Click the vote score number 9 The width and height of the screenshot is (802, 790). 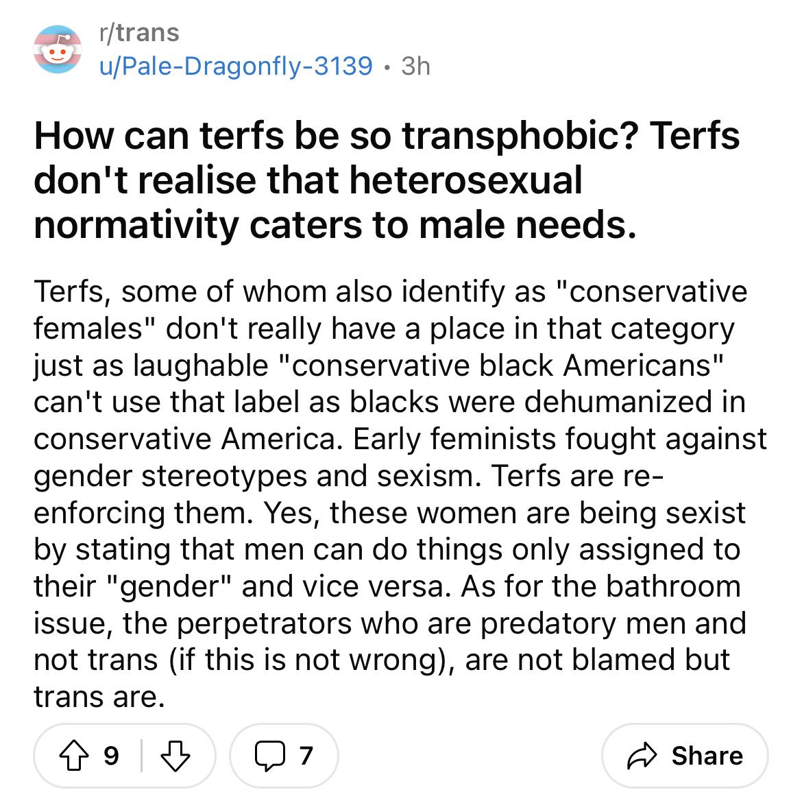[111, 755]
